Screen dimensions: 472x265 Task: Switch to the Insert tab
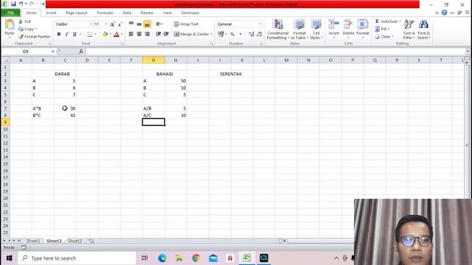tap(51, 13)
